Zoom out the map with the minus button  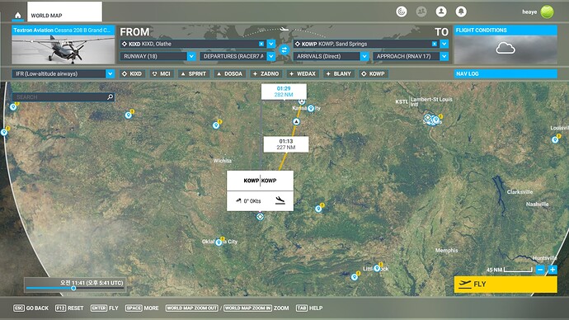pos(540,270)
